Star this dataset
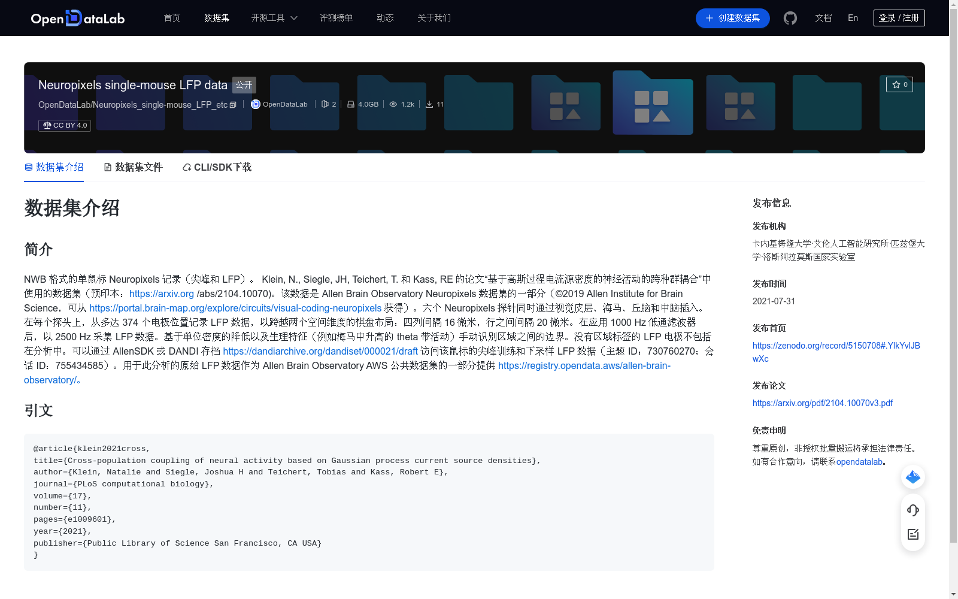Viewport: 958px width, 599px height. click(899, 84)
